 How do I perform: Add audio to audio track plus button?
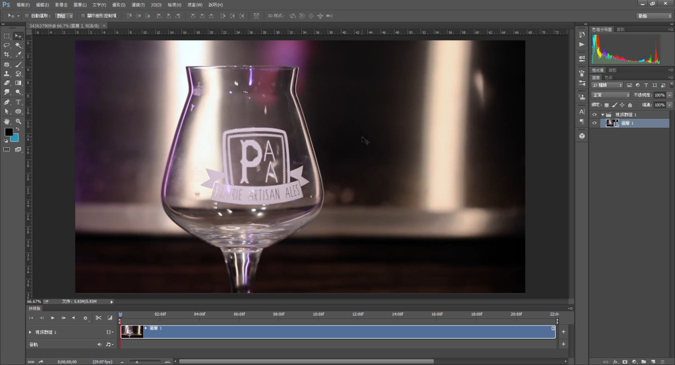[x=564, y=344]
